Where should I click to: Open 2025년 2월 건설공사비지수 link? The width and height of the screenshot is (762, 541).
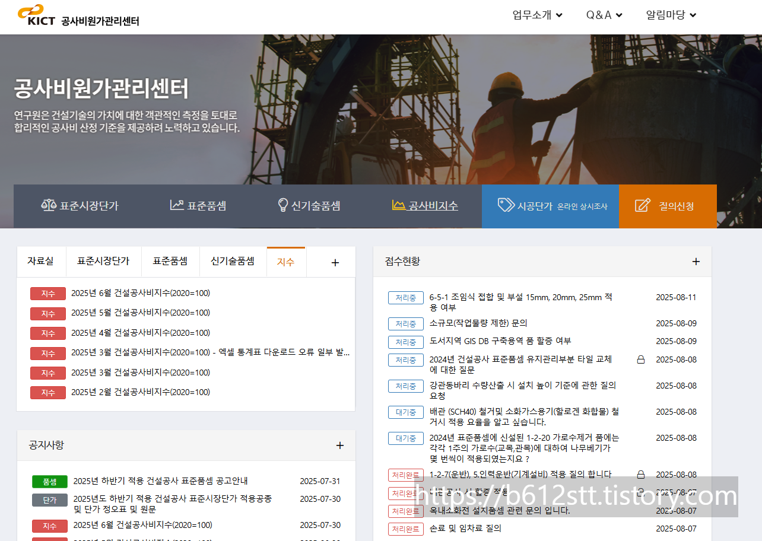click(x=141, y=392)
